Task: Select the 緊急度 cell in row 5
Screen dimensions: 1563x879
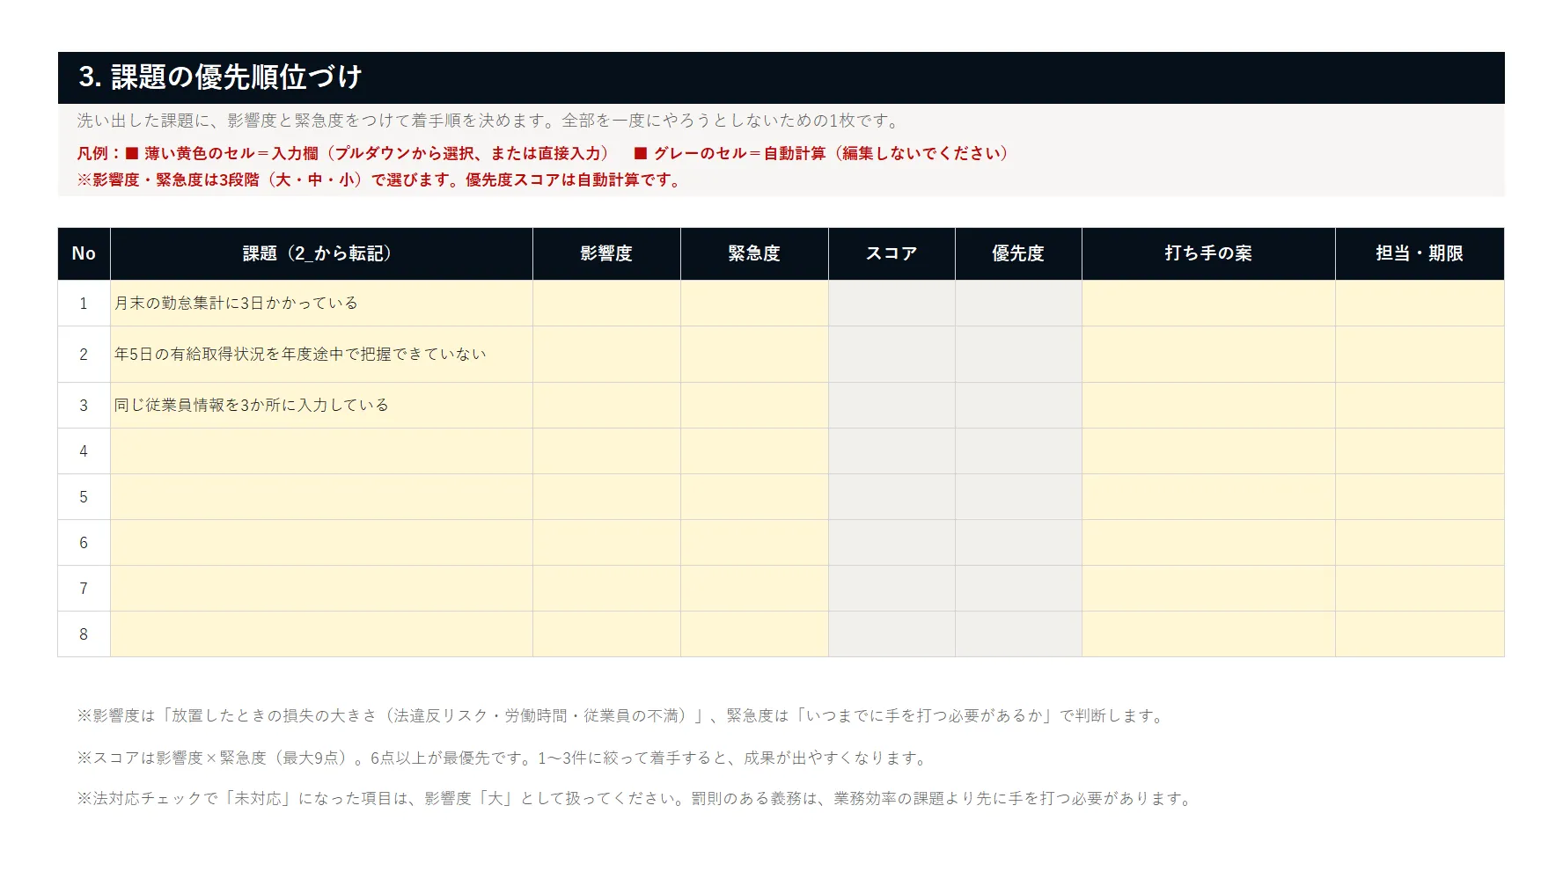Action: tap(754, 497)
